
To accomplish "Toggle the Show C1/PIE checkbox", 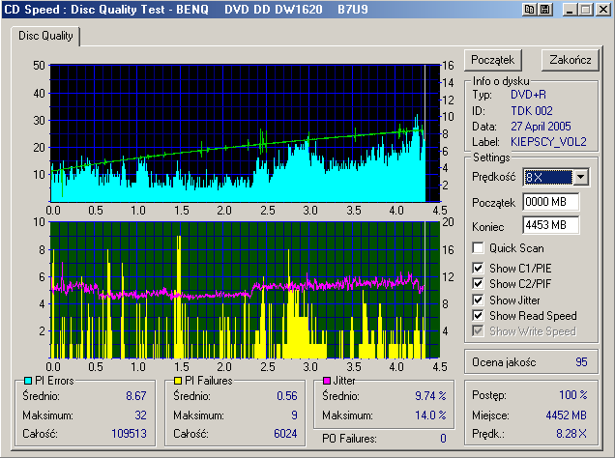I will click(x=478, y=268).
